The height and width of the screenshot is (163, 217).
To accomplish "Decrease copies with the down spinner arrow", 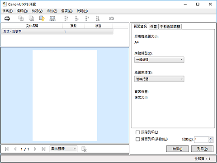I will 211,141.
